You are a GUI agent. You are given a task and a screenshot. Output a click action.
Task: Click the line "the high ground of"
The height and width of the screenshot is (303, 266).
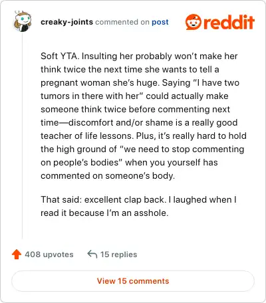click(142, 150)
